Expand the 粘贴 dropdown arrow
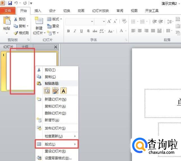 coord(7,33)
